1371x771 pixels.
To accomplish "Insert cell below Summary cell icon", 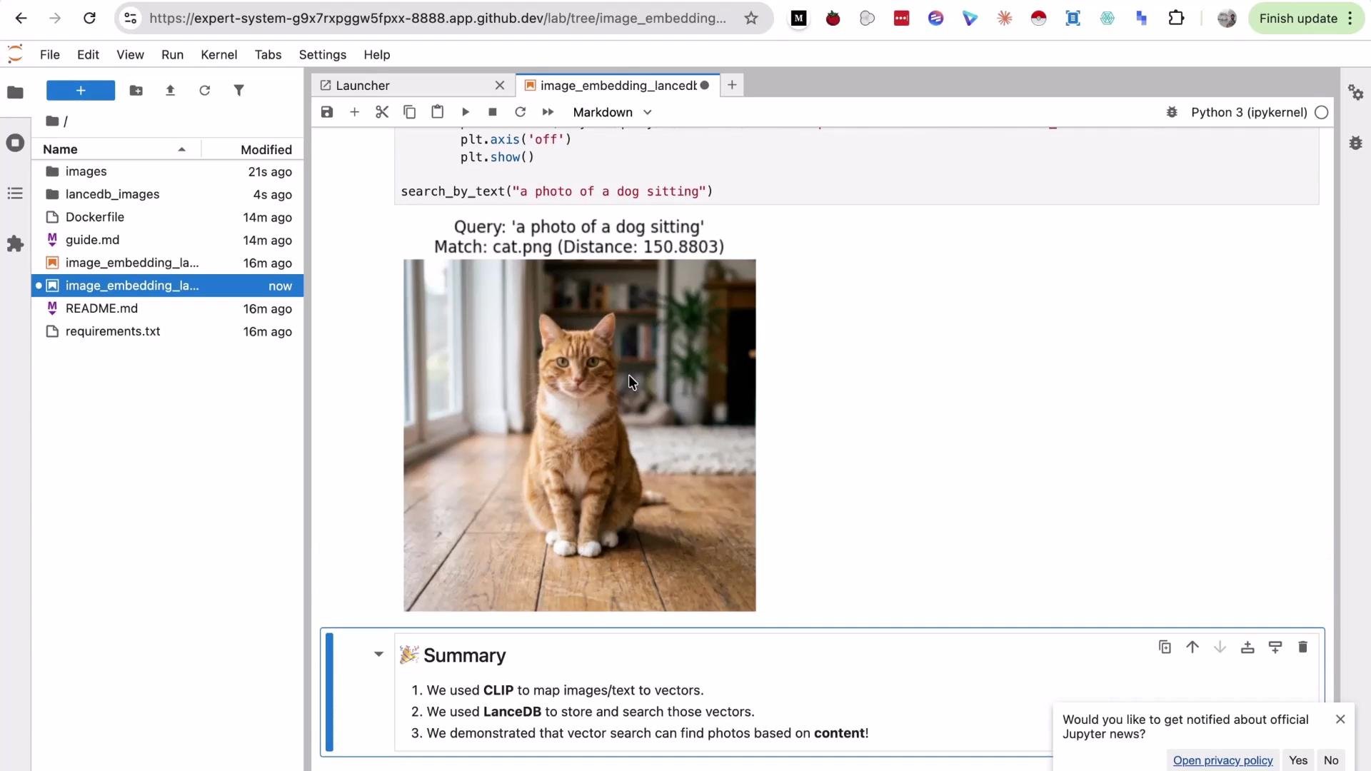I will coord(1275,647).
